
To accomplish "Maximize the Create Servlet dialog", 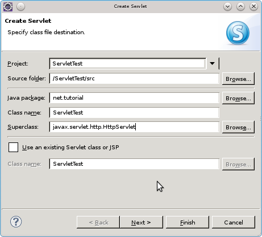I will point(240,7).
